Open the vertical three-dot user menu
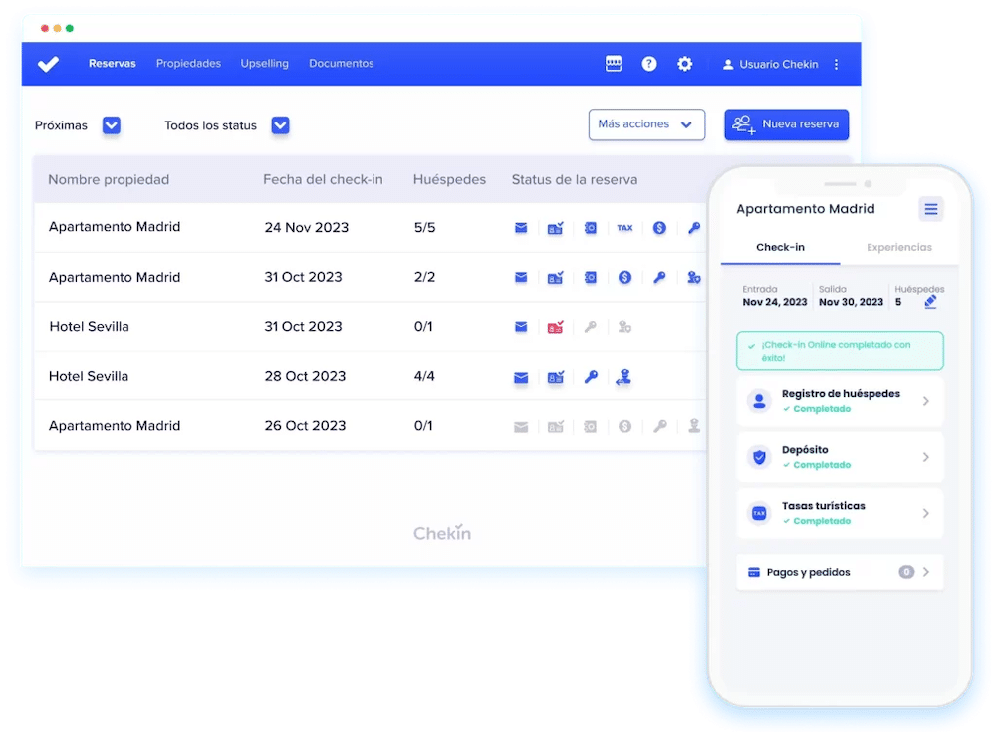This screenshot has height=732, width=996. click(836, 64)
